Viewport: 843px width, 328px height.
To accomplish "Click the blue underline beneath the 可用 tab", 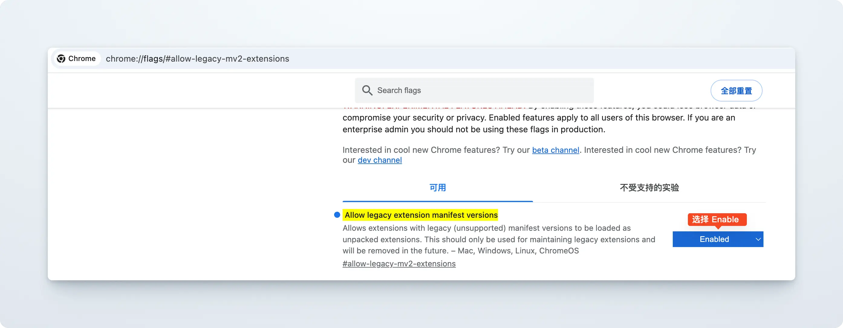I will pos(438,201).
